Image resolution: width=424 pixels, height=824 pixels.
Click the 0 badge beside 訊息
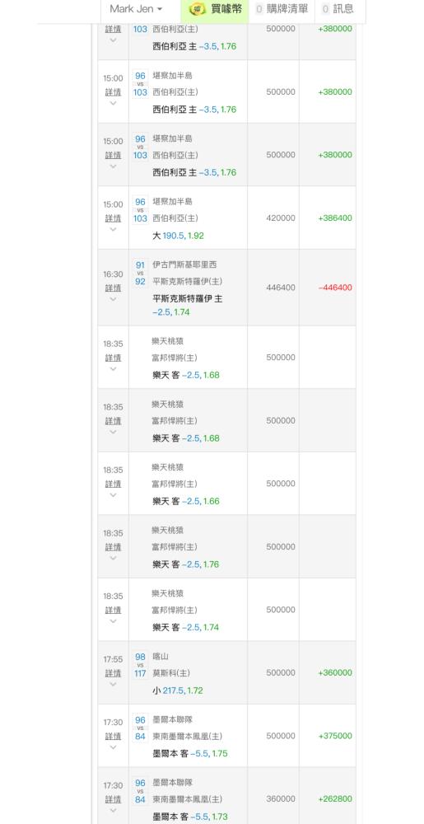(x=325, y=9)
